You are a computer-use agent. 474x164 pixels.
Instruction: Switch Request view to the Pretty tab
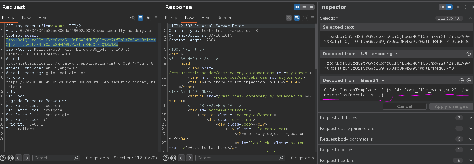[x=8, y=18]
